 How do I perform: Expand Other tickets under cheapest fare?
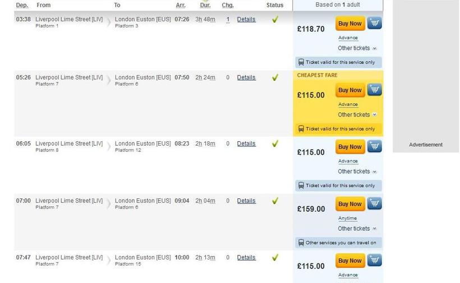(357, 115)
